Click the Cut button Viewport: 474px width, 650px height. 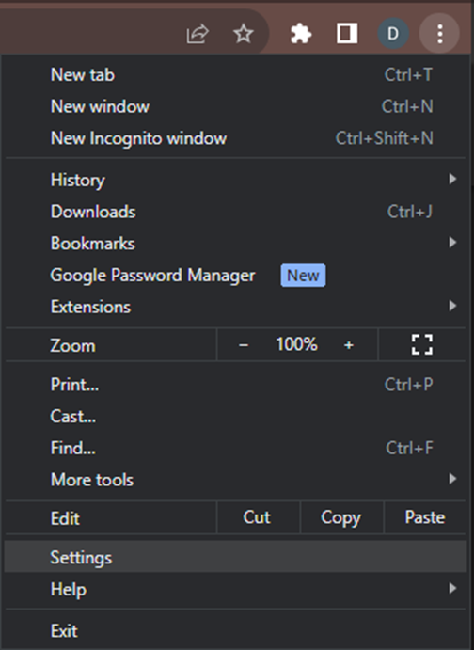pos(257,517)
